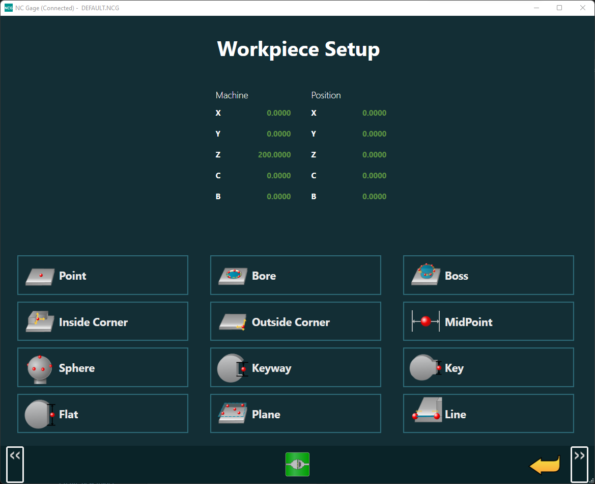Click the Point probing icon
This screenshot has width=595, height=484.
(40, 276)
